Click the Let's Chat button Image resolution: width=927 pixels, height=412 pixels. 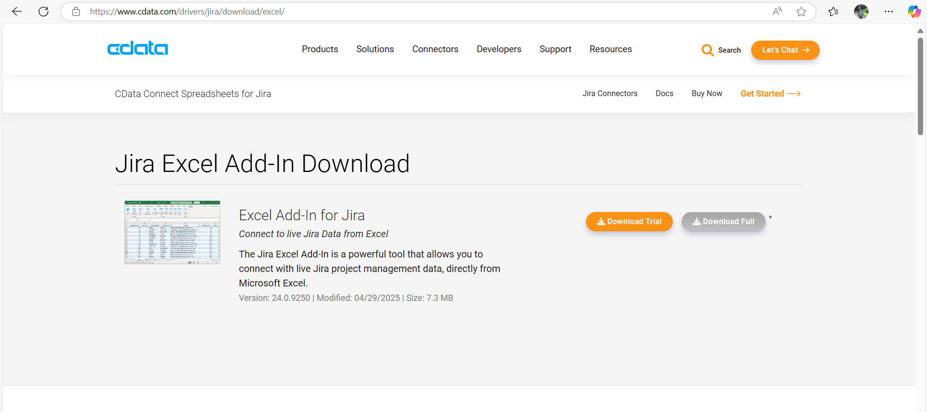[785, 50]
